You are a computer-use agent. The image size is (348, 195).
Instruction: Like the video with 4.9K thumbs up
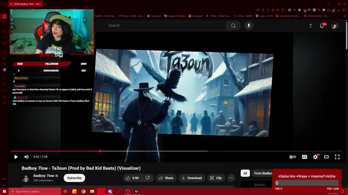132,178
